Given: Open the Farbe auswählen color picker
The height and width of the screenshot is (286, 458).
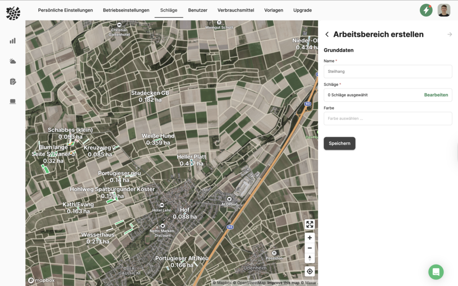Looking at the screenshot, I should [x=388, y=118].
